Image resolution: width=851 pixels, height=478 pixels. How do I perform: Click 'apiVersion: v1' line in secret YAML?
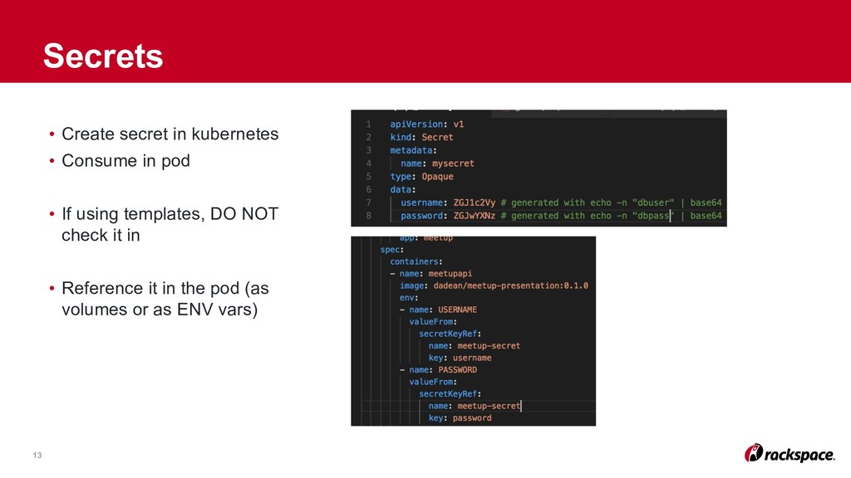(426, 124)
